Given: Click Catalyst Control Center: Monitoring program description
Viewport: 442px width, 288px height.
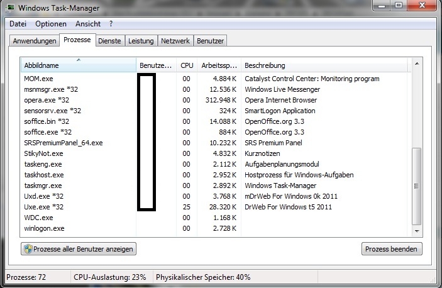Looking at the screenshot, I should [x=312, y=79].
